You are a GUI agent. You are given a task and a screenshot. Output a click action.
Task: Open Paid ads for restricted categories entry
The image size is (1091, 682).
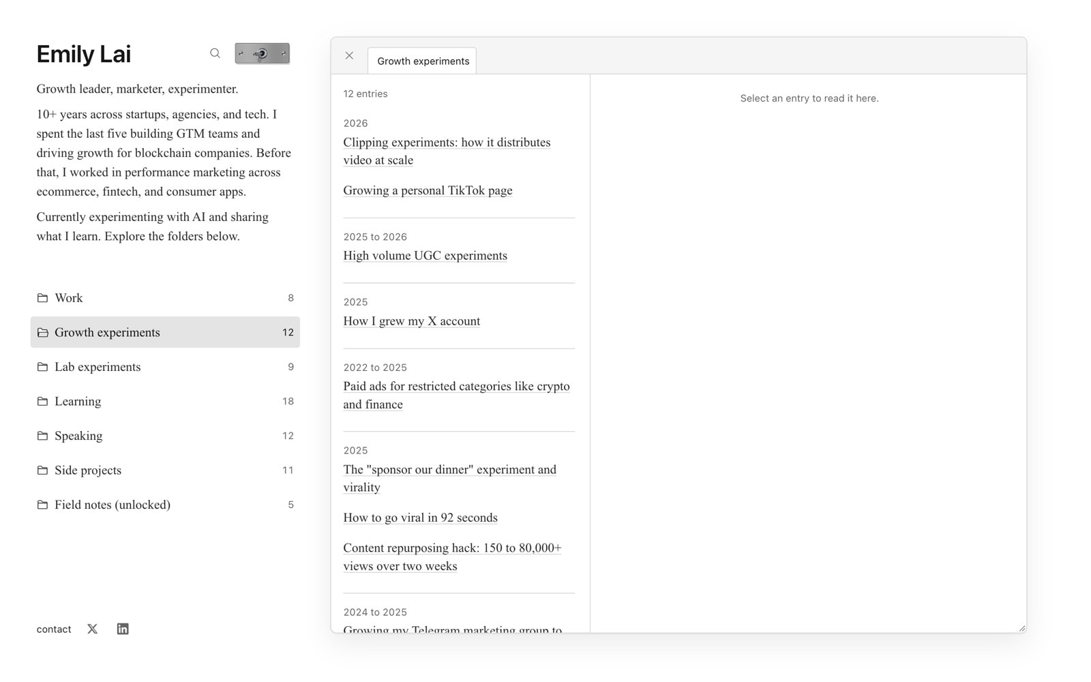pyautogui.click(x=456, y=395)
